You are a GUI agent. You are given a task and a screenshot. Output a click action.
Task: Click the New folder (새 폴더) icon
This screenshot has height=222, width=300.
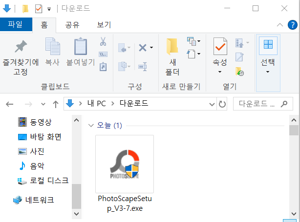172,47
